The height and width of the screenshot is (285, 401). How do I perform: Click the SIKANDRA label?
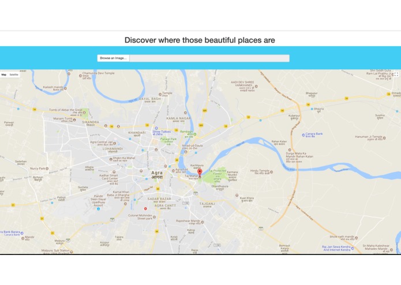(91, 122)
